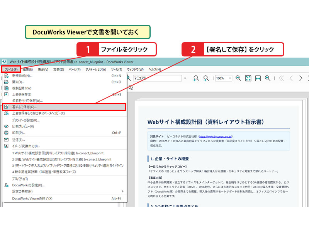This screenshot has height=232, width=309.
Task: Click the envelope icon beside 送信(E)
Action: click(6, 140)
